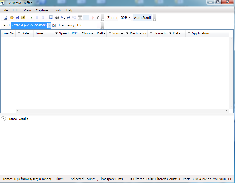The image size is (235, 183).
Task: Open the Capture menu
Action: 42,10
